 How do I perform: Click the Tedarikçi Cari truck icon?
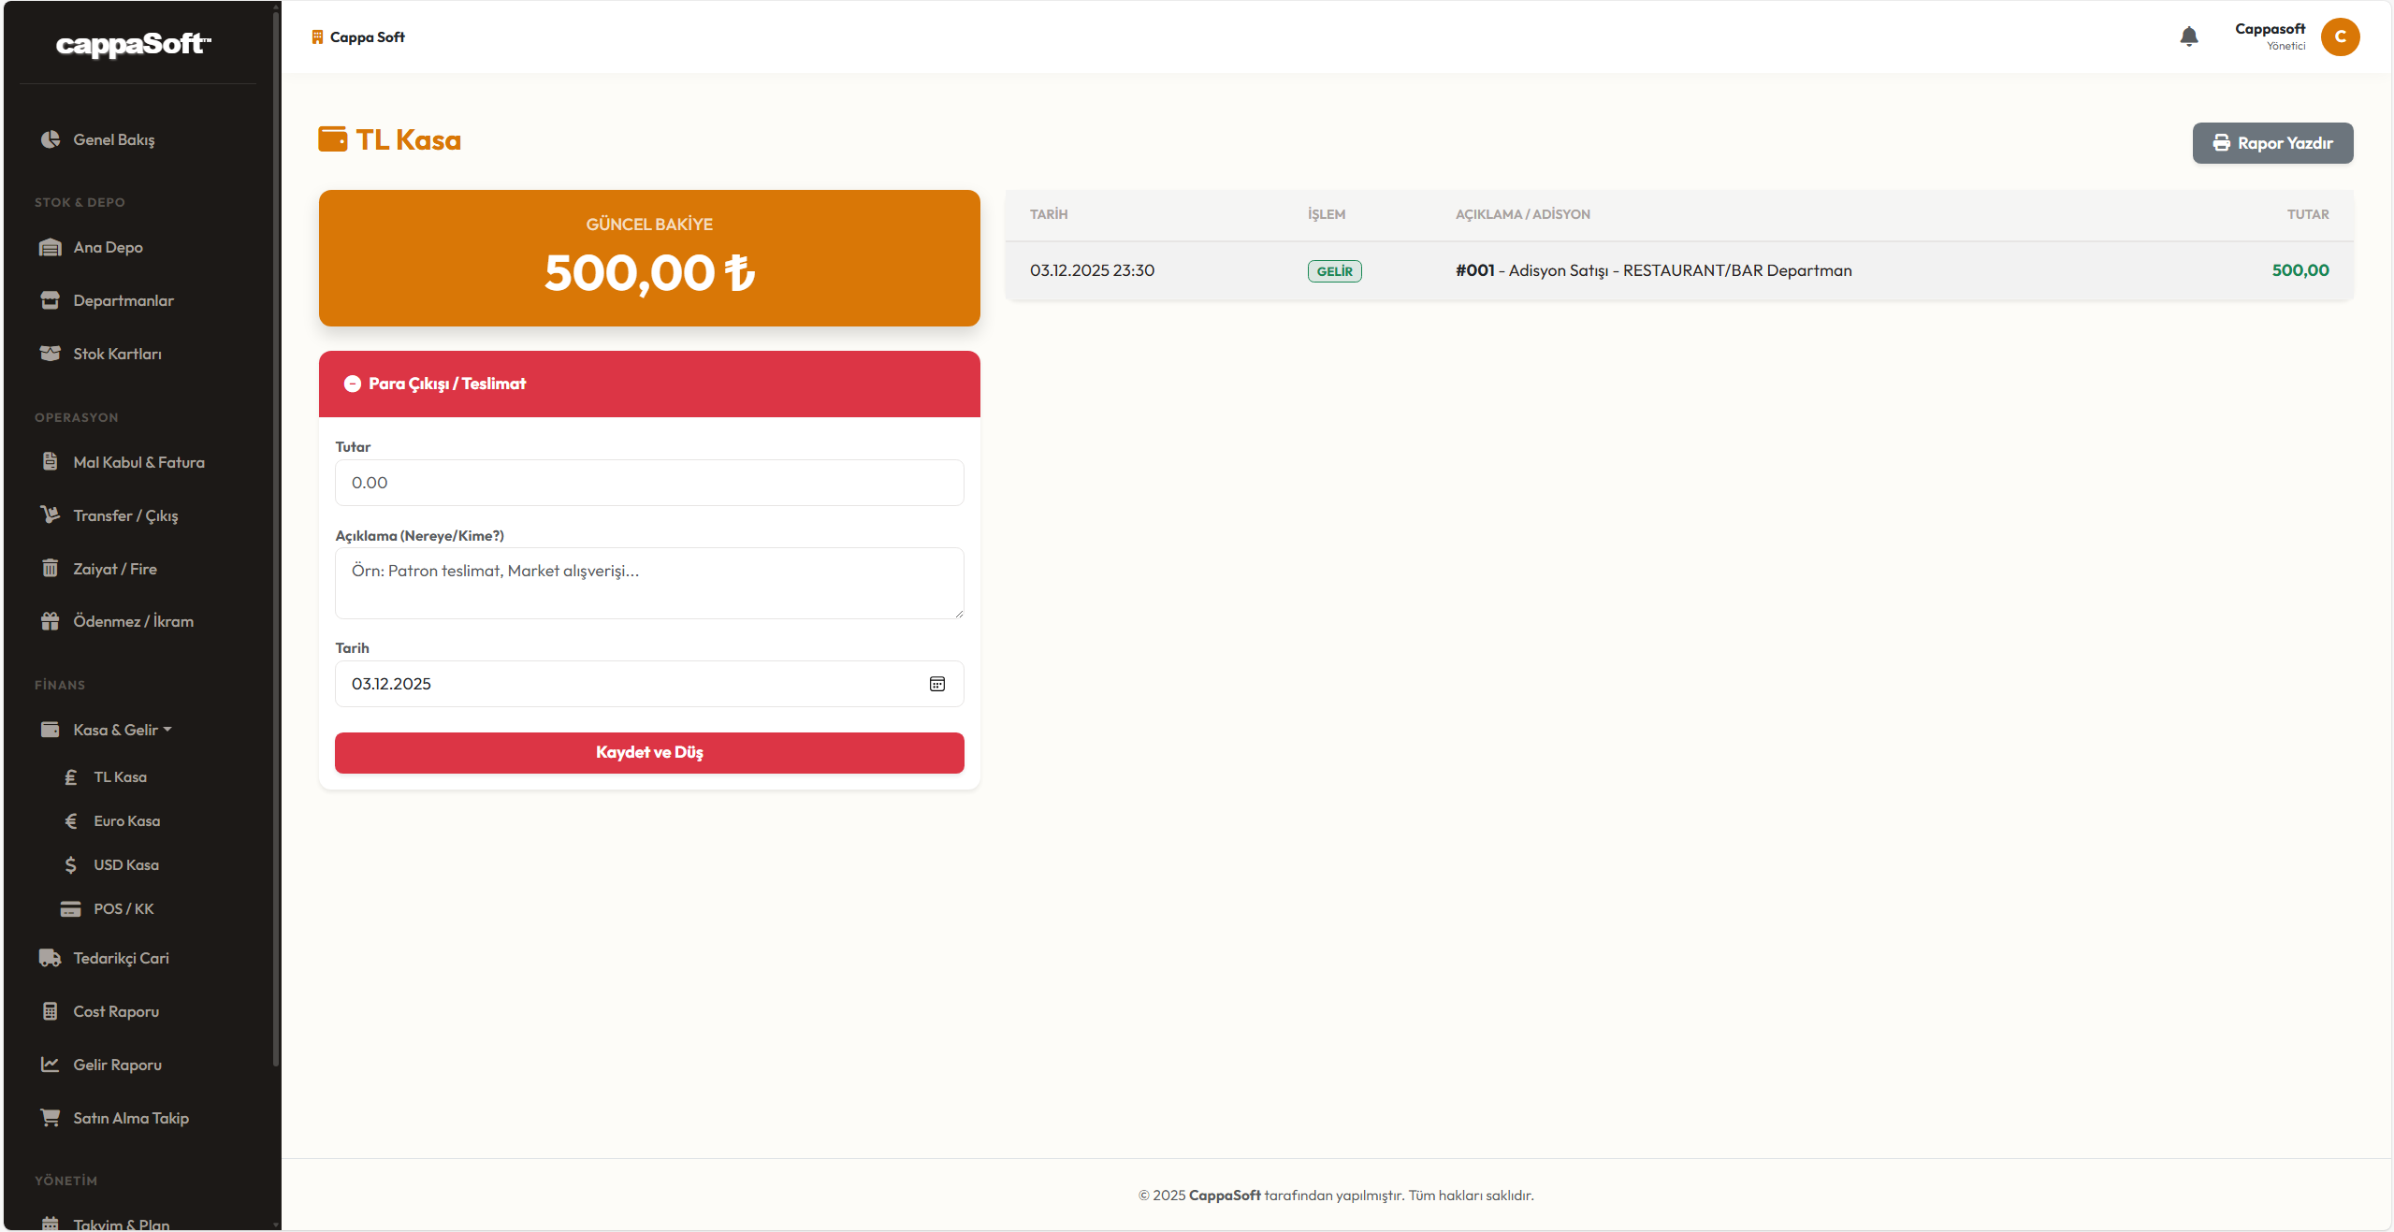51,958
